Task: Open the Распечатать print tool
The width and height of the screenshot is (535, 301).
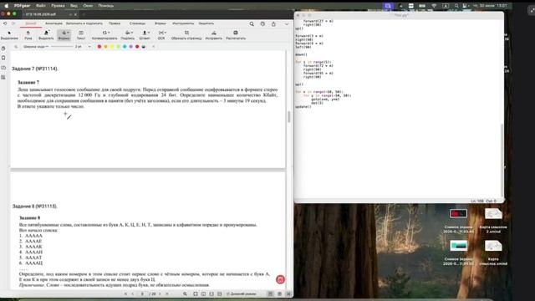Action: (x=236, y=35)
